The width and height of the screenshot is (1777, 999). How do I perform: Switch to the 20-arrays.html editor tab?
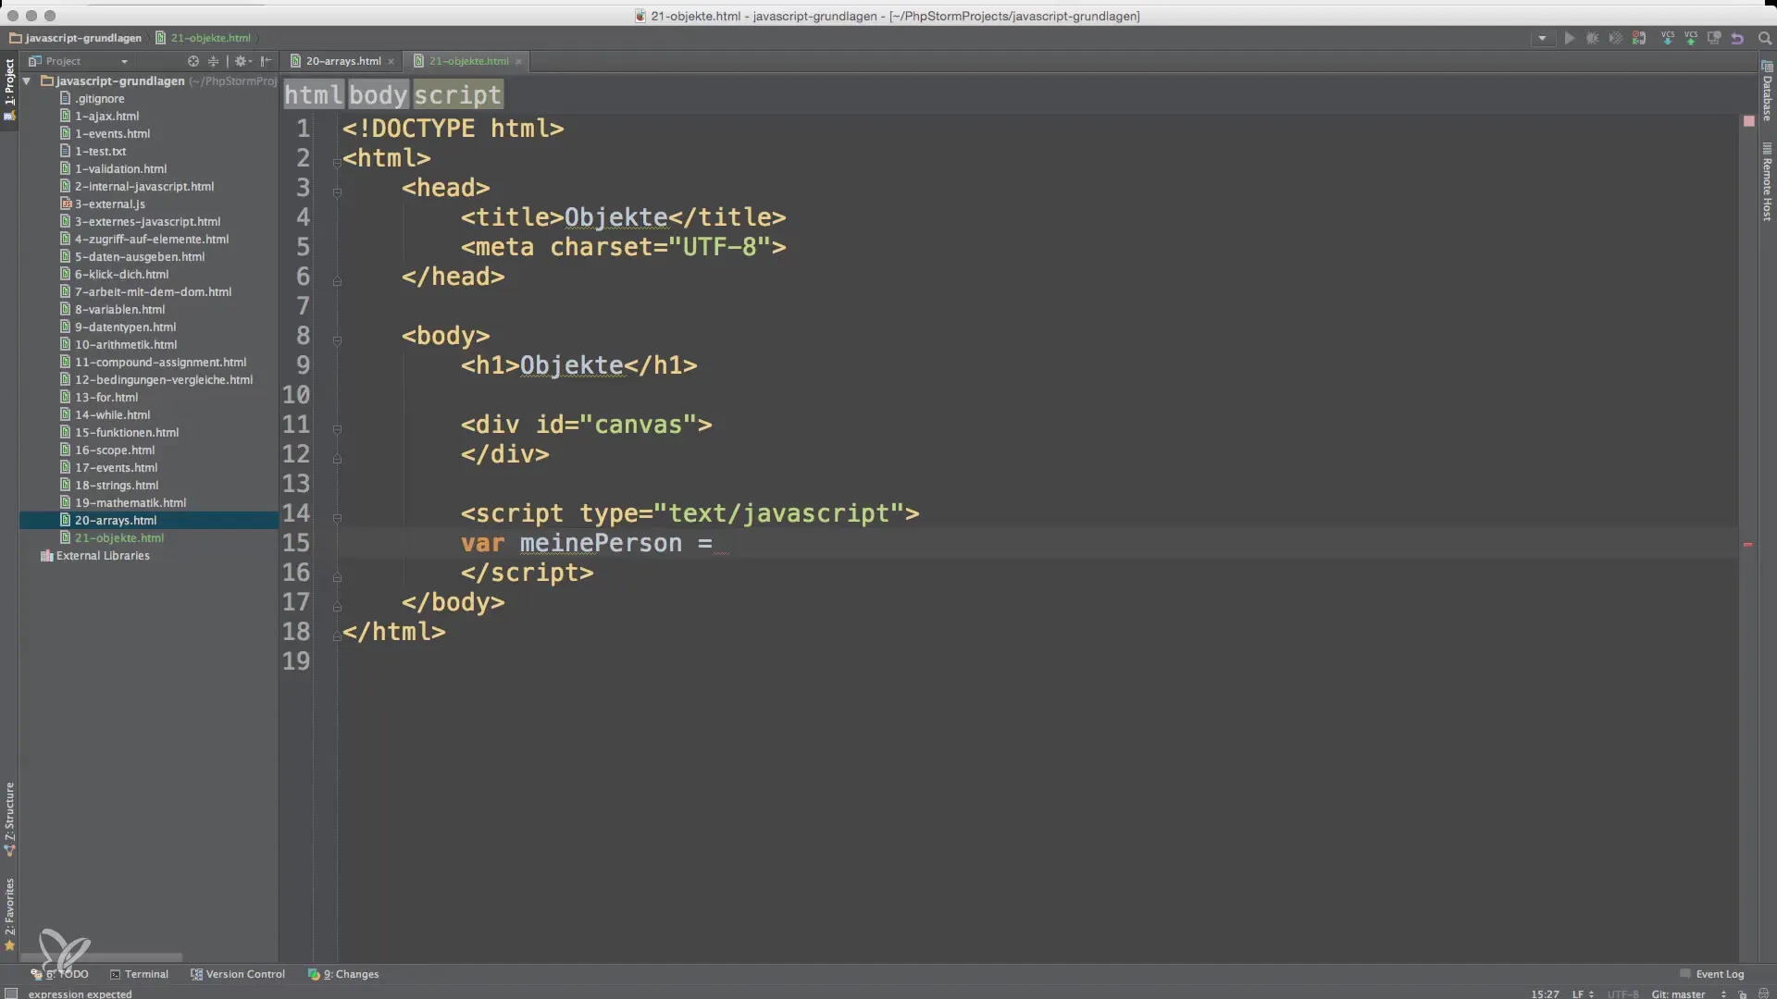click(x=342, y=61)
